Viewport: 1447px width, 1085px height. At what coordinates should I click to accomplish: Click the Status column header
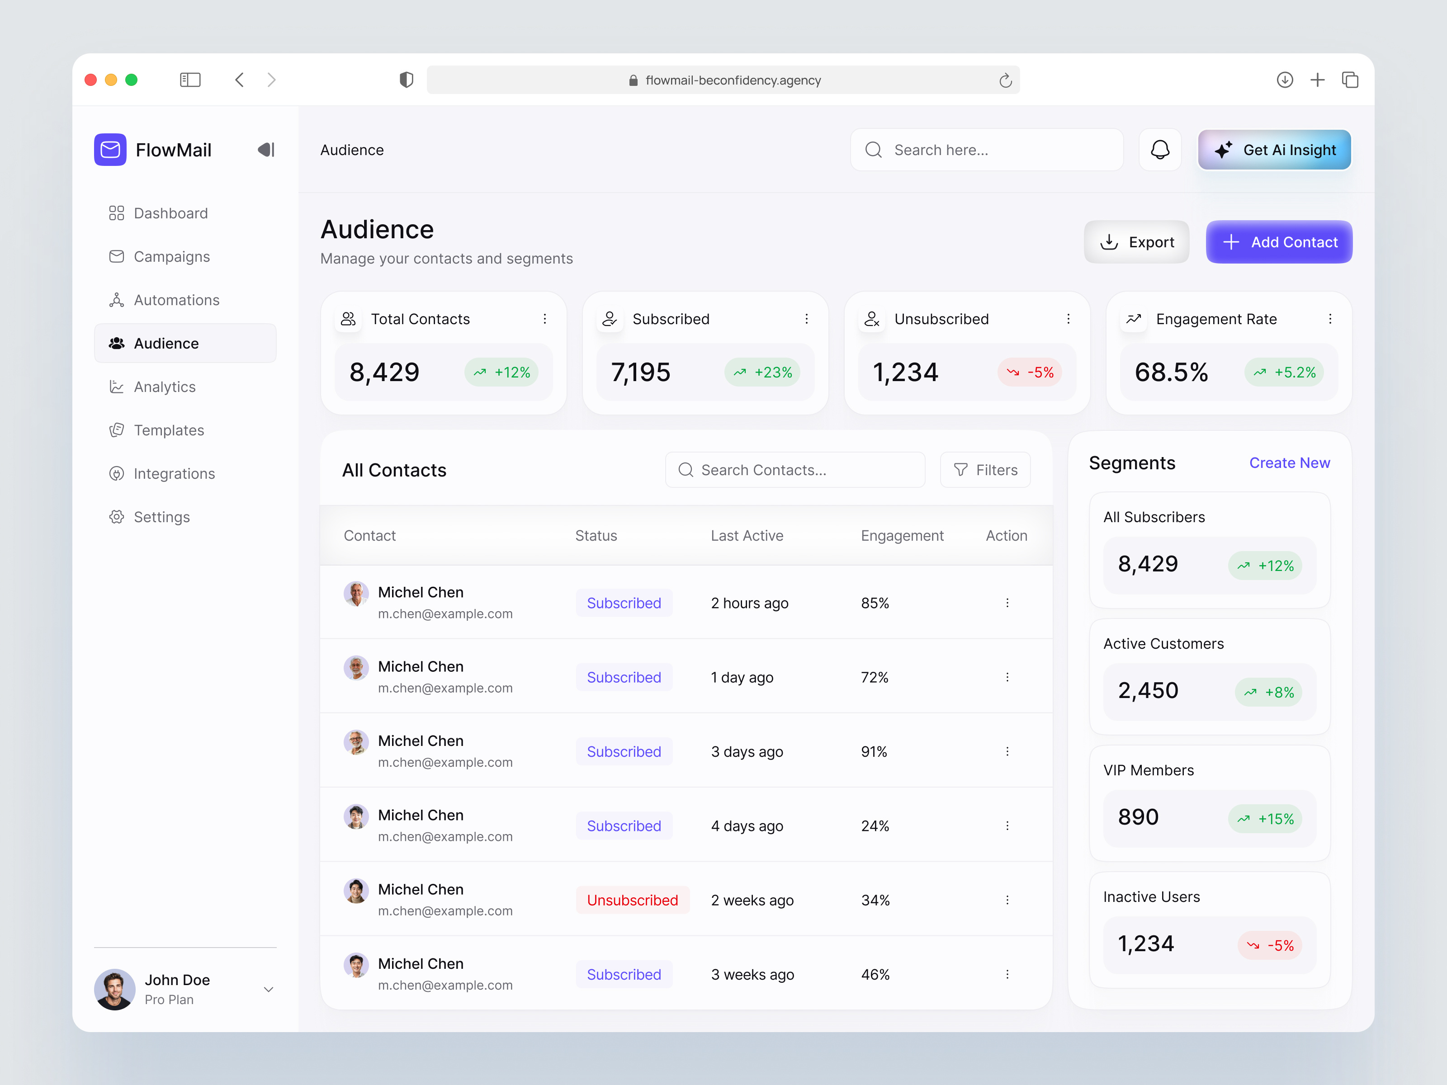tap(595, 535)
